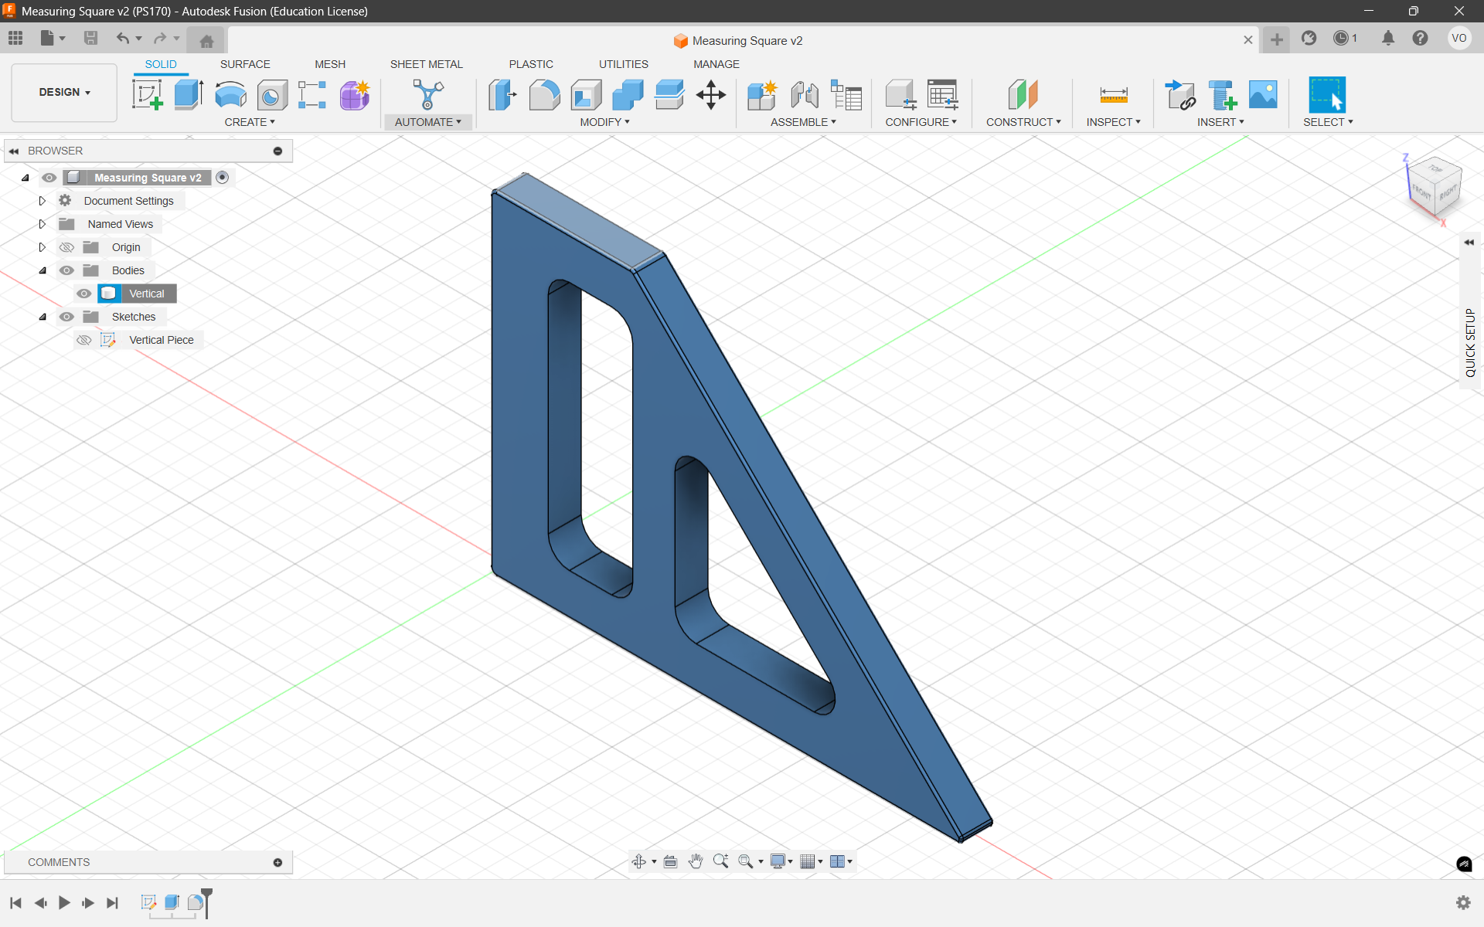
Task: Select the Create Sketch tool
Action: [x=147, y=95]
